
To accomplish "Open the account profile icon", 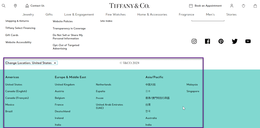I will click(x=232, y=6).
